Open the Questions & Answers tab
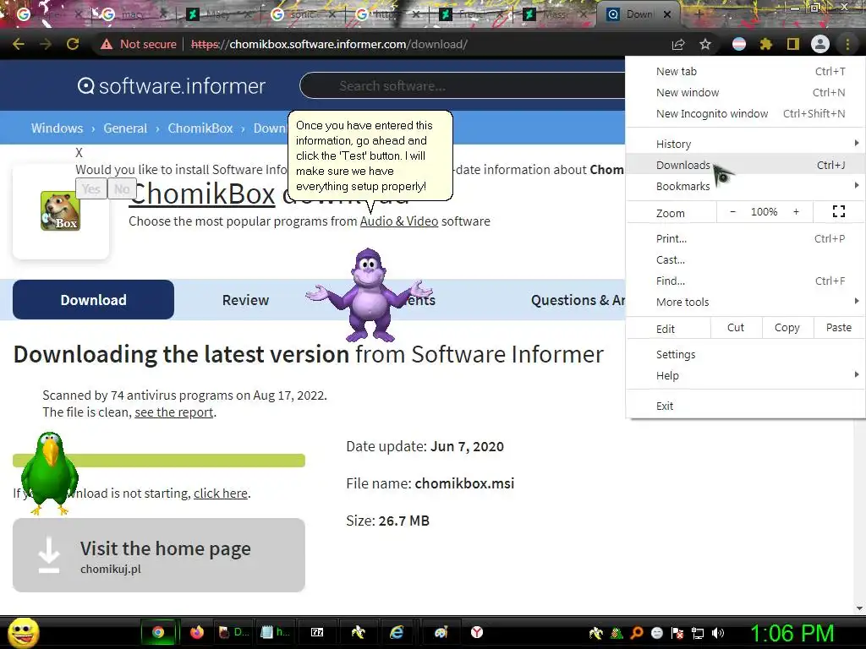Image resolution: width=866 pixels, height=649 pixels. [578, 300]
